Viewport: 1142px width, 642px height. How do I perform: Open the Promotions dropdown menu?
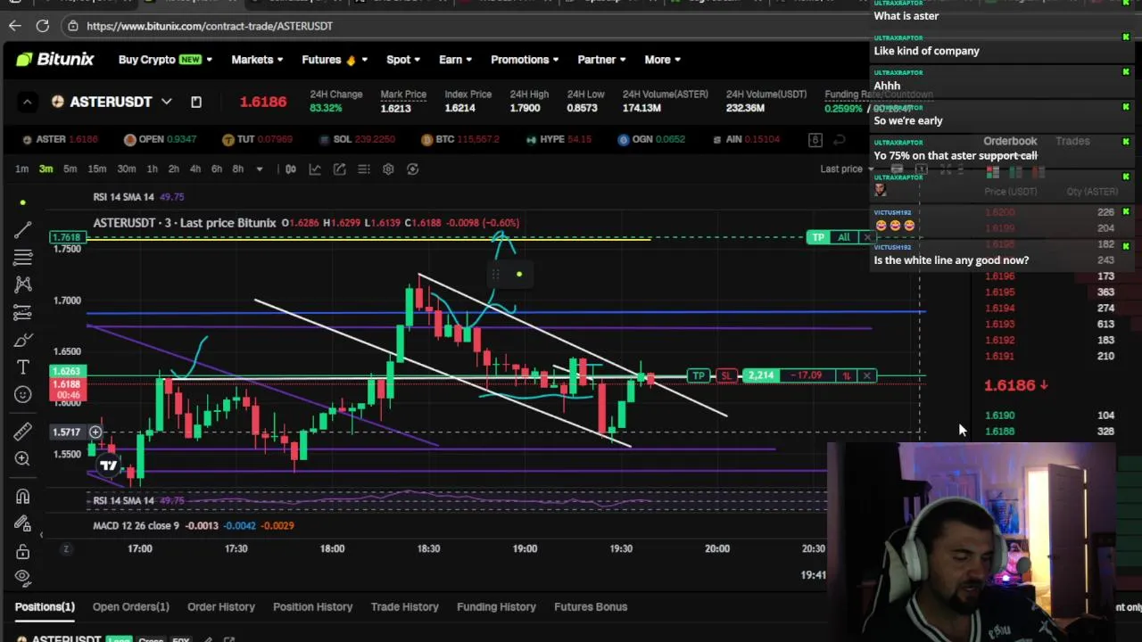pos(525,59)
